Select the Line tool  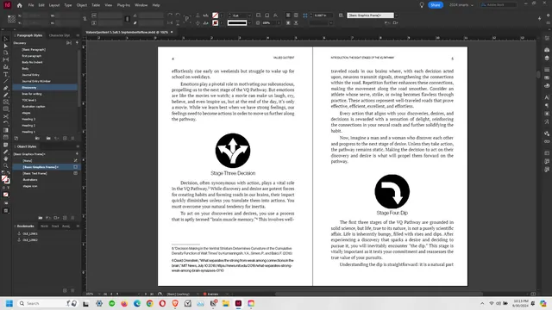[6, 81]
